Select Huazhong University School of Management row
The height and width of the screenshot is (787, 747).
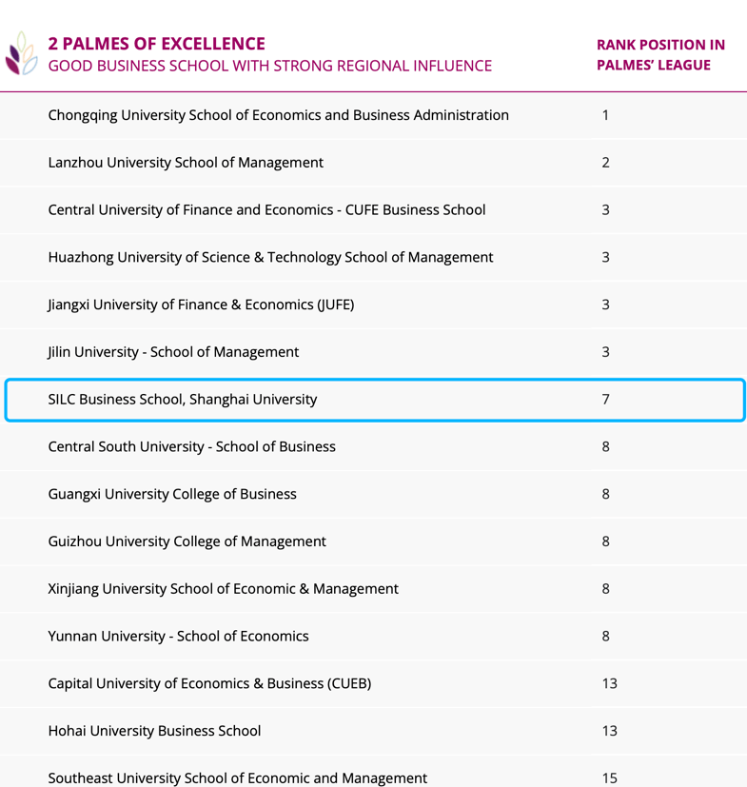point(270,257)
